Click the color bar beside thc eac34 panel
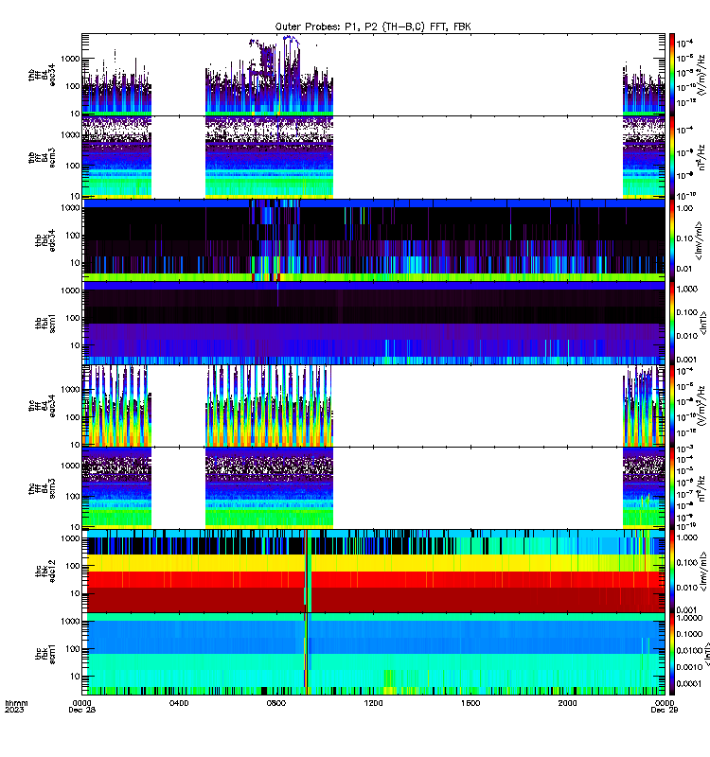 [x=672, y=406]
